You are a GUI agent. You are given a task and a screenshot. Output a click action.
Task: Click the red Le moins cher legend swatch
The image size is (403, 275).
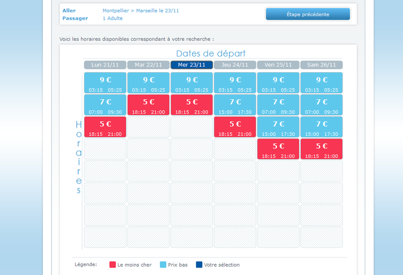[113, 265]
